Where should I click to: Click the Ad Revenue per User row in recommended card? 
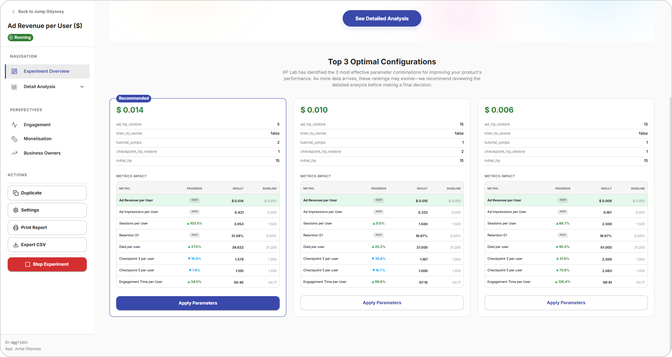pyautogui.click(x=198, y=200)
